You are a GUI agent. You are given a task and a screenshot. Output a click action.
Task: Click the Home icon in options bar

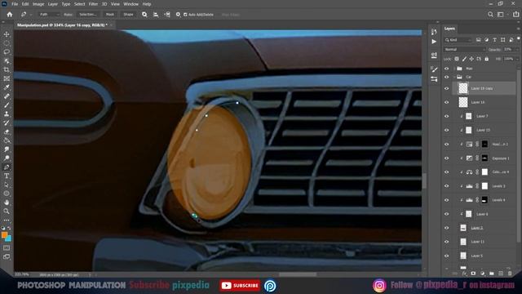click(x=10, y=15)
